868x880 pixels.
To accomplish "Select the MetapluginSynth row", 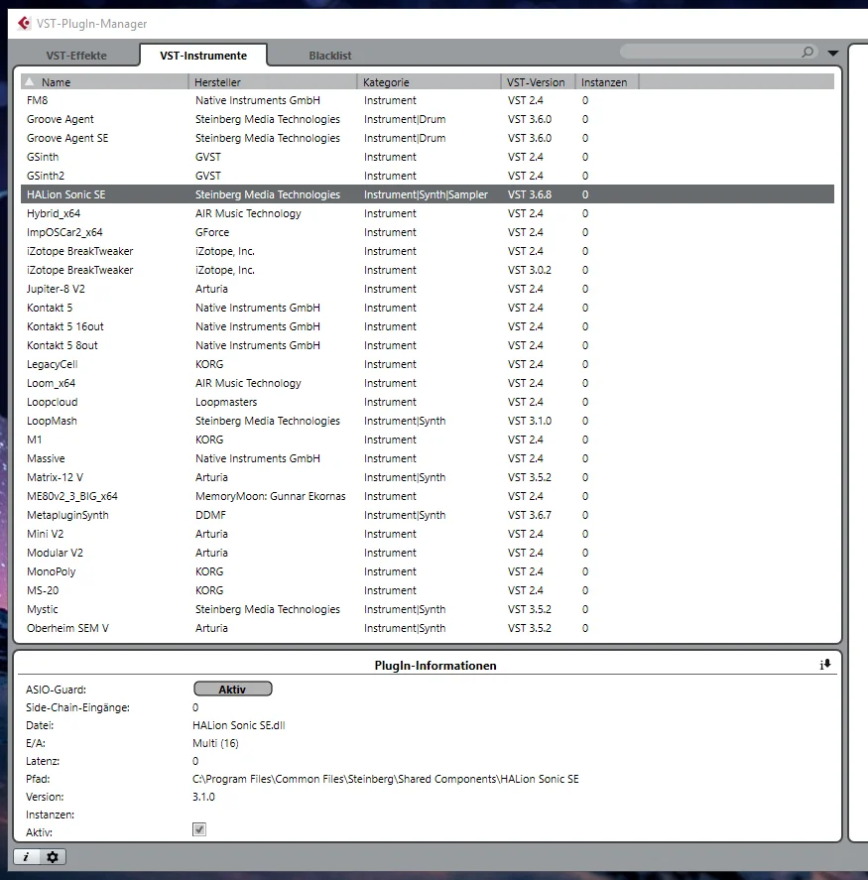I will pos(428,515).
